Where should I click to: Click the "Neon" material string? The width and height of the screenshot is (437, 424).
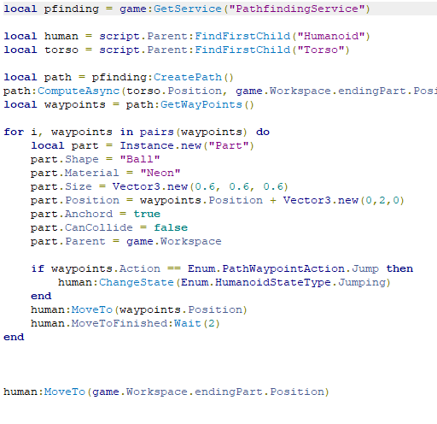[160, 173]
